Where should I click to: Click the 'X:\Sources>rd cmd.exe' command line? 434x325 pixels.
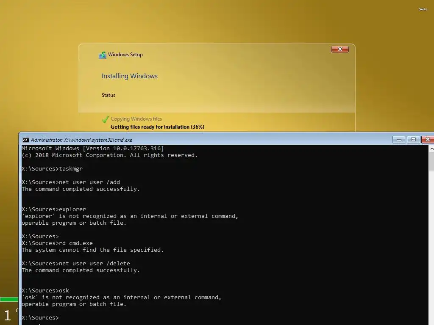click(x=57, y=243)
